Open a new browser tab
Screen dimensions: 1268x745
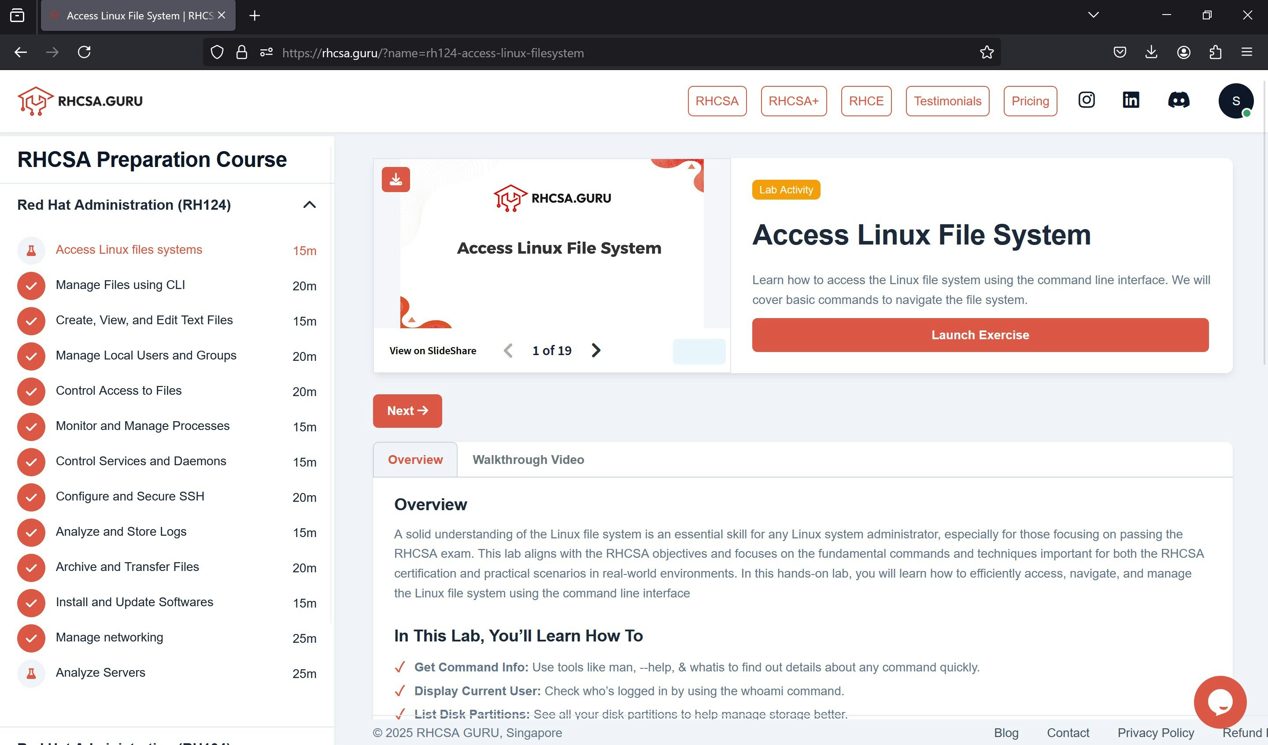(255, 15)
